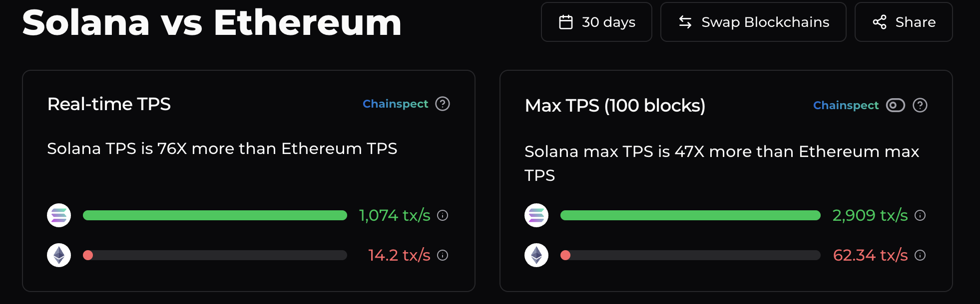Click the Ethereum logo in Max TPS card

536,255
